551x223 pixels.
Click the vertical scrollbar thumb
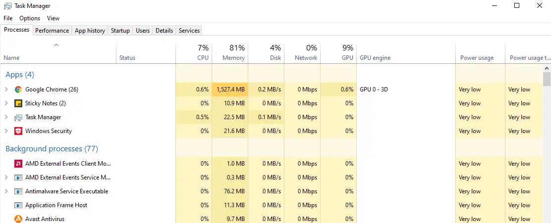coord(547,79)
